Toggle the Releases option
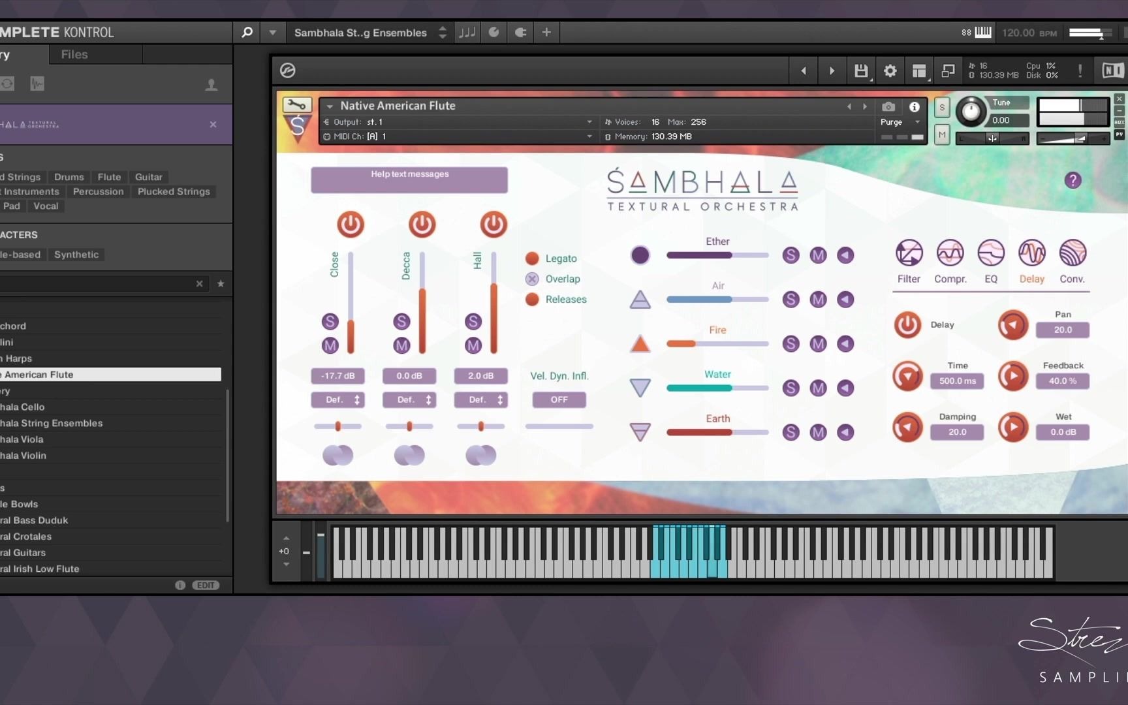This screenshot has height=705, width=1128. coord(532,299)
